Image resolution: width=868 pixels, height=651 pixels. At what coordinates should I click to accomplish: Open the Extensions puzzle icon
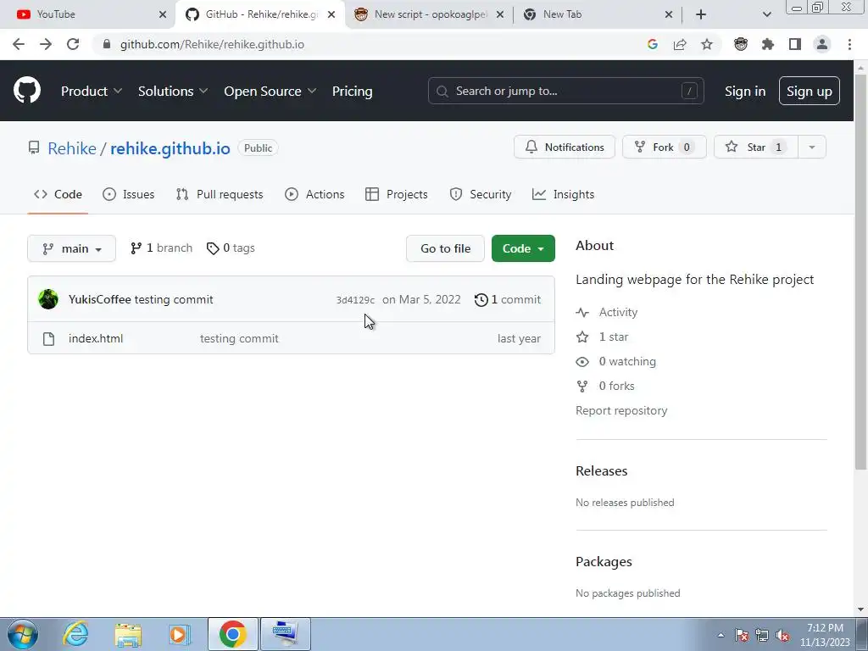(768, 44)
